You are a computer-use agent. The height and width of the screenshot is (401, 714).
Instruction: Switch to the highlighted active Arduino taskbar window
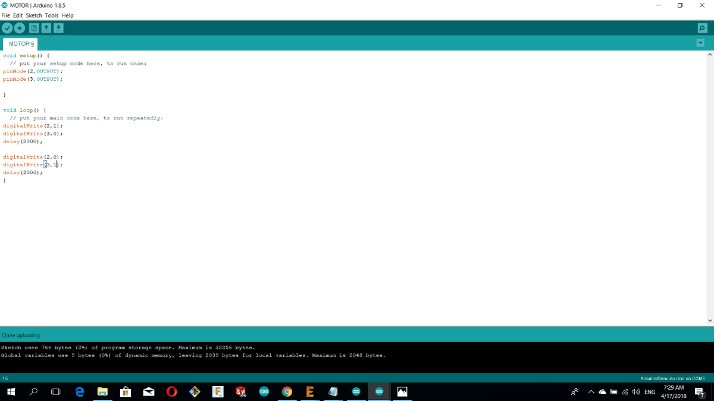tap(379, 391)
